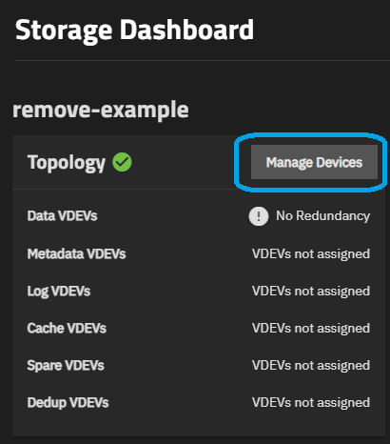Click the remove-example pool name
This screenshot has width=390, height=444.
[101, 110]
